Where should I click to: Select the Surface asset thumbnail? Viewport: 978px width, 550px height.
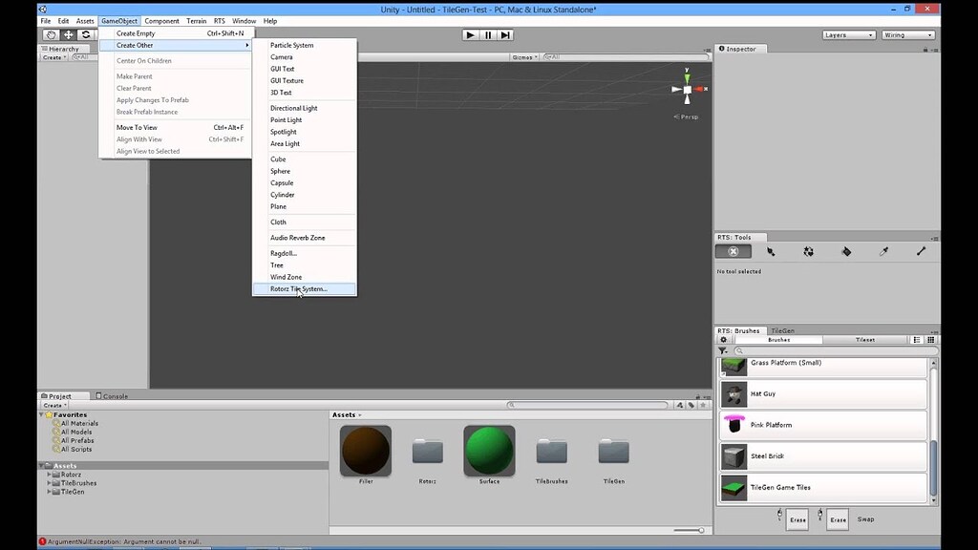pos(489,449)
